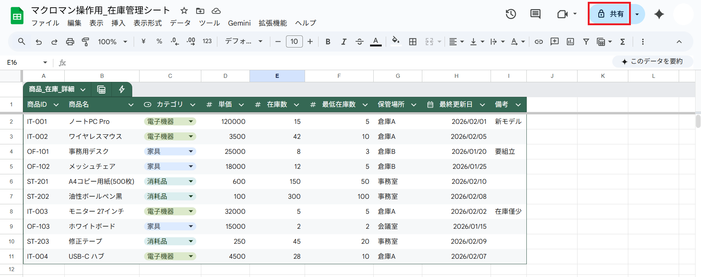Toggle bold formatting

(328, 42)
